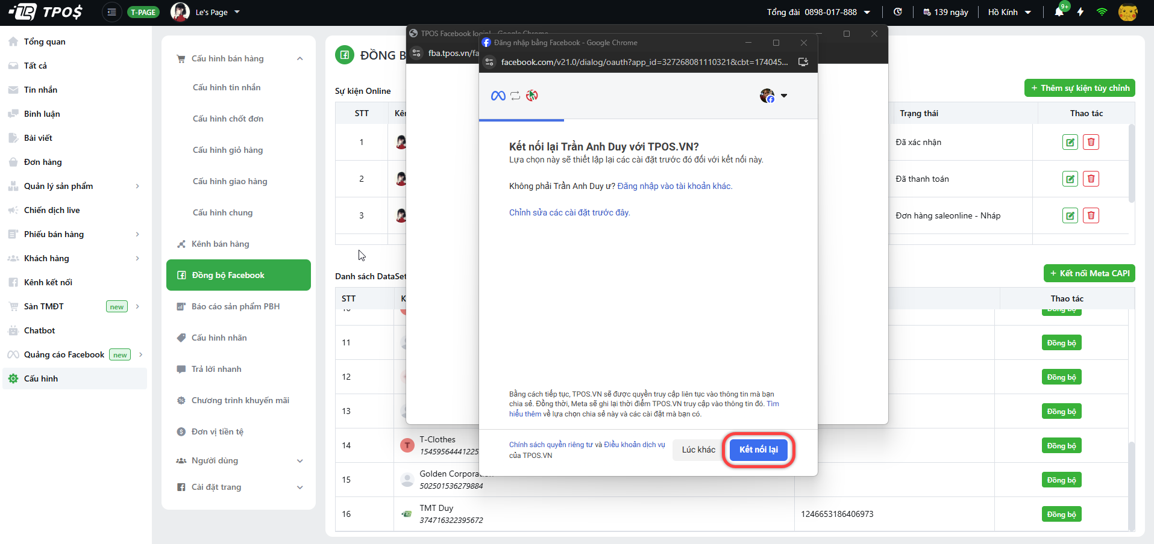Collapse the Cấu hình bán hàng section

click(300, 58)
